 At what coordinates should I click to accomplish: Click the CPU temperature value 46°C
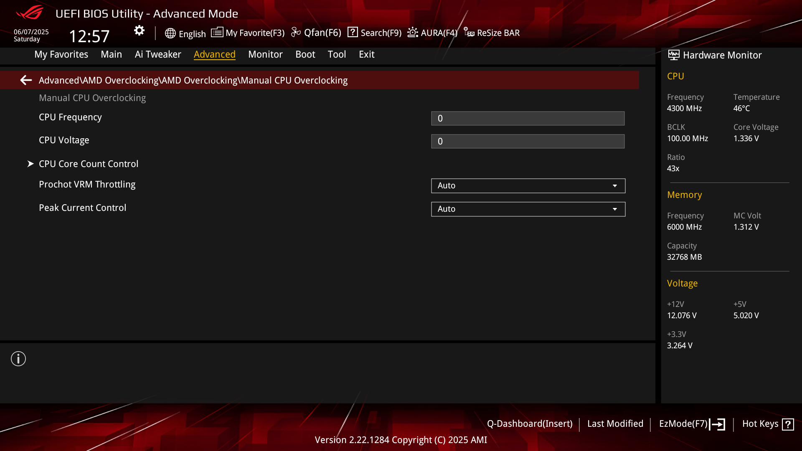click(x=741, y=109)
